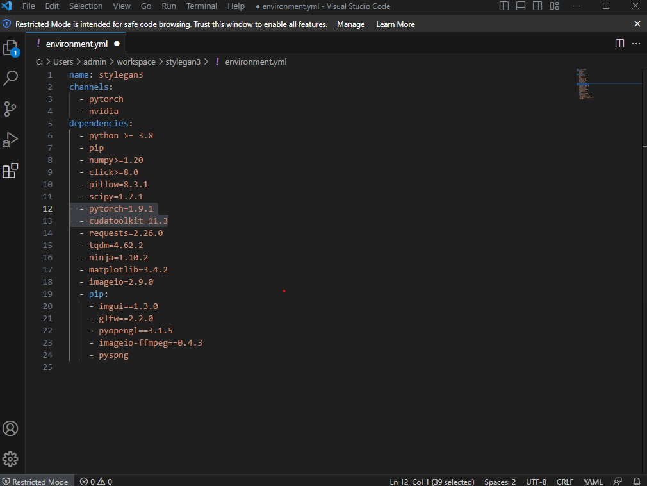Viewport: 647px width, 486px height.
Task: Open the View menu
Action: click(x=122, y=6)
